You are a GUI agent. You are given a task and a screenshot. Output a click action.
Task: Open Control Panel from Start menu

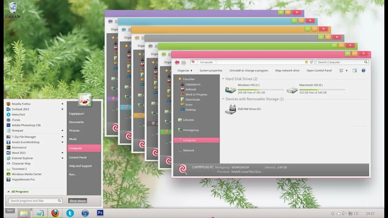pyautogui.click(x=78, y=157)
